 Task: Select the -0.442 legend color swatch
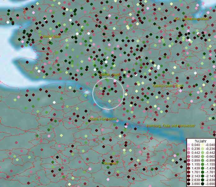(x=203, y=153)
